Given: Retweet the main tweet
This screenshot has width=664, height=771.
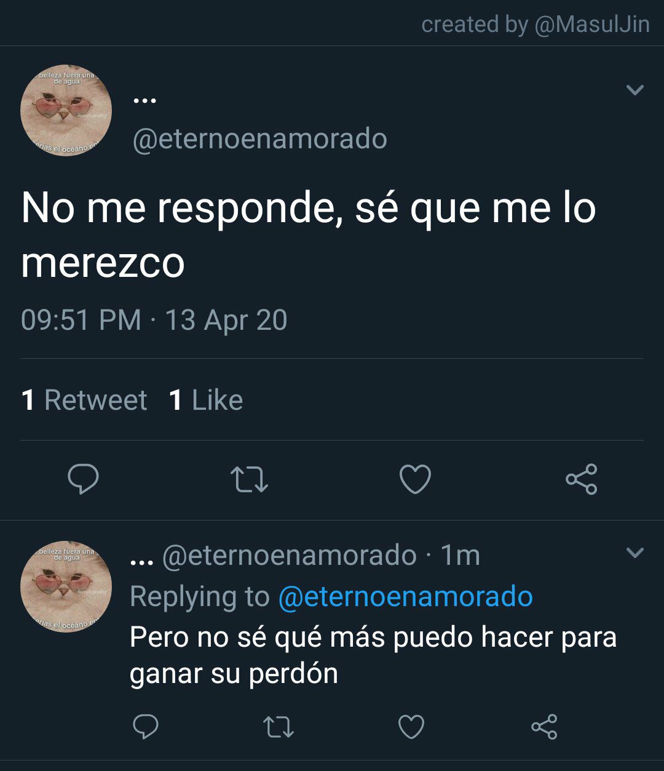Looking at the screenshot, I should click(x=249, y=479).
